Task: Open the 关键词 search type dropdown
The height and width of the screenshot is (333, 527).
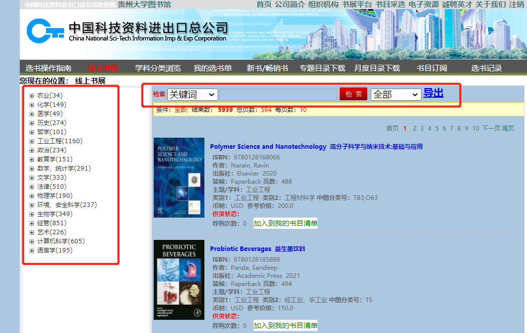Action: point(192,95)
